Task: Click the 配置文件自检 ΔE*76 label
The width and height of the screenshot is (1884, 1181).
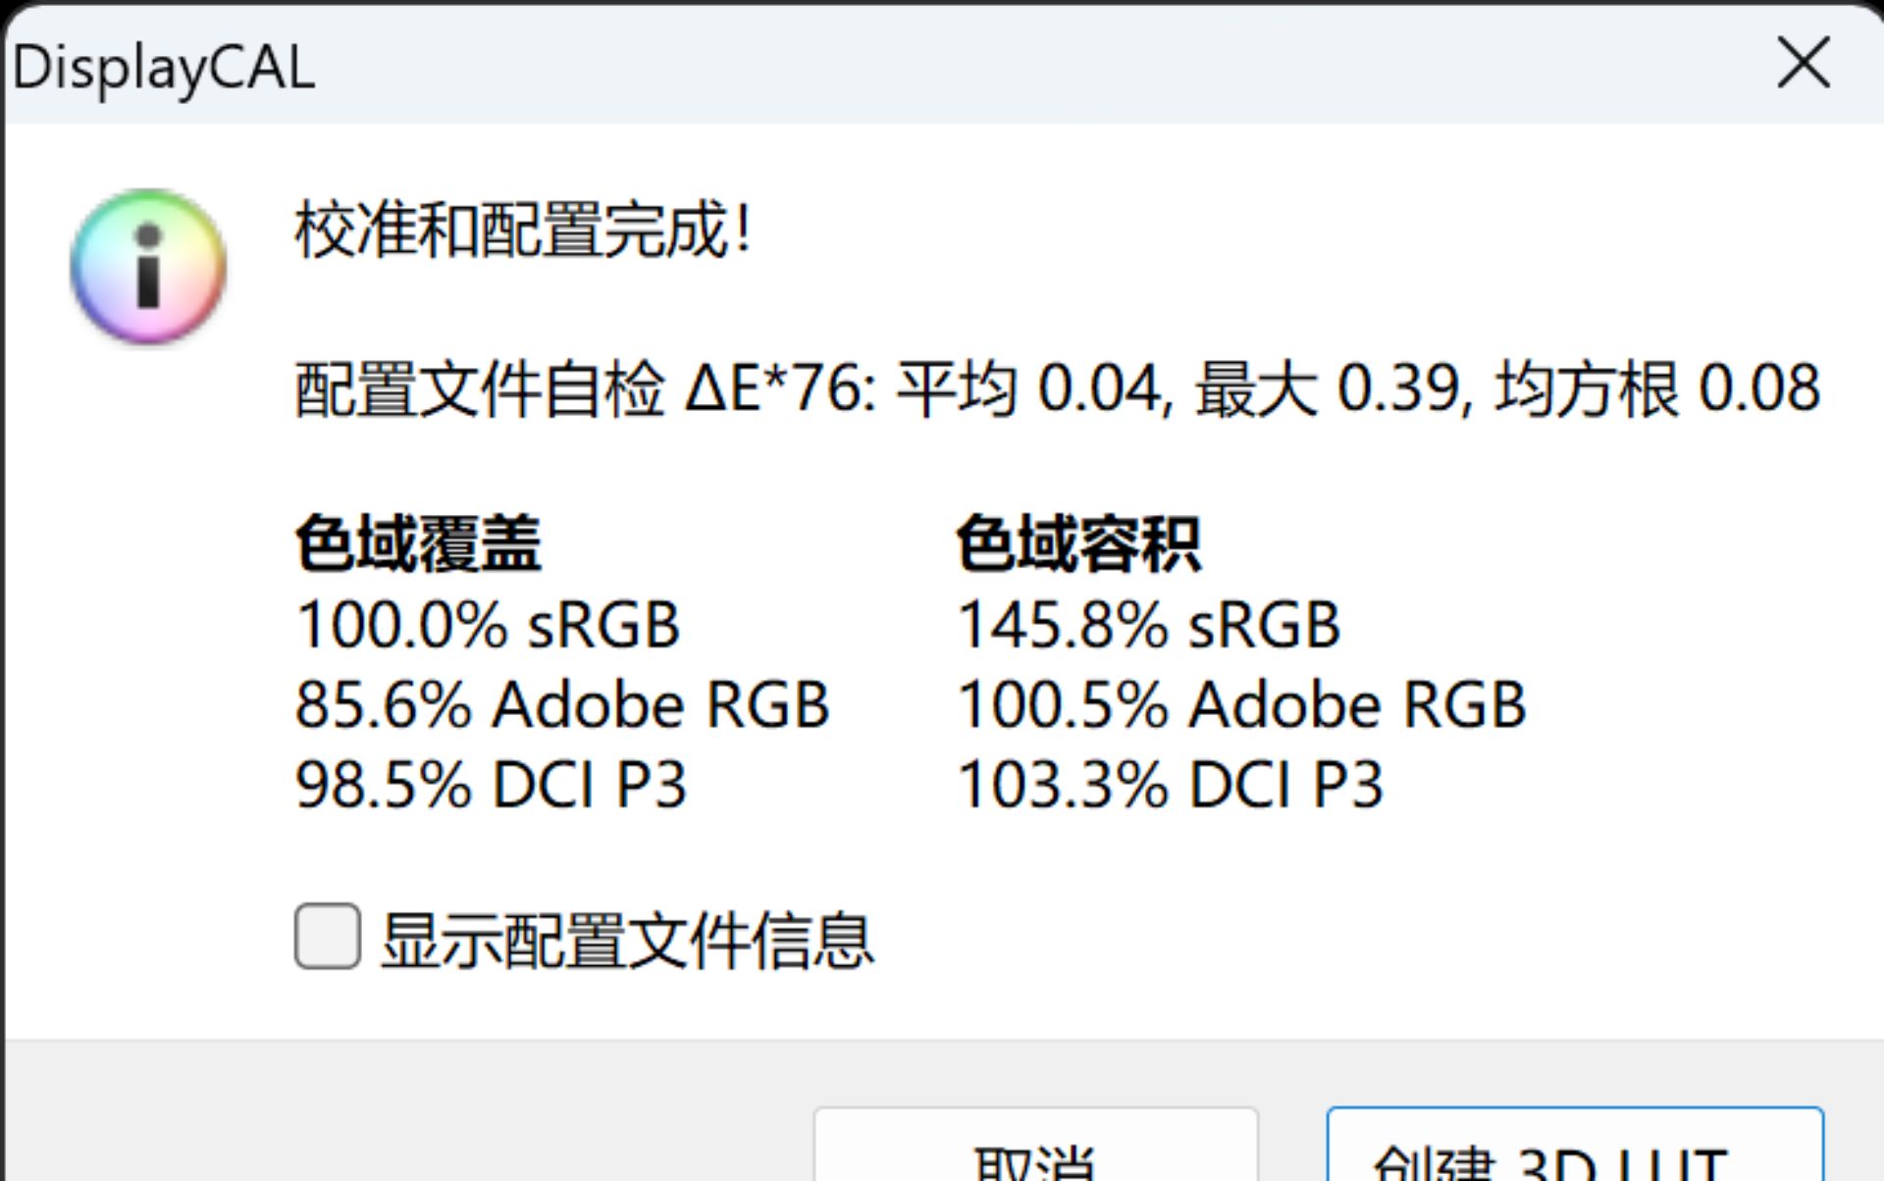Action: [586, 388]
